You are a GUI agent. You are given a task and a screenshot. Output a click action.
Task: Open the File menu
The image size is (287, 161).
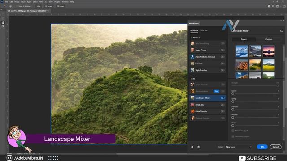[x=6, y=2]
